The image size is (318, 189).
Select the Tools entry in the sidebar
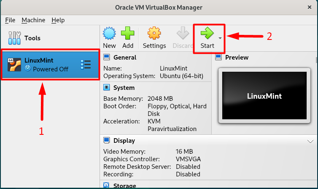pyautogui.click(x=25, y=38)
